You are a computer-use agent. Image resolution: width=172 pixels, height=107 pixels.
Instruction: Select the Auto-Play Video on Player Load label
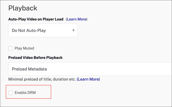click(36, 19)
